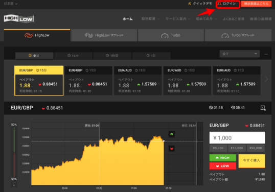The image size is (275, 192).
Task: Click the red down-arrow icon on chart
Action: tap(172, 149)
